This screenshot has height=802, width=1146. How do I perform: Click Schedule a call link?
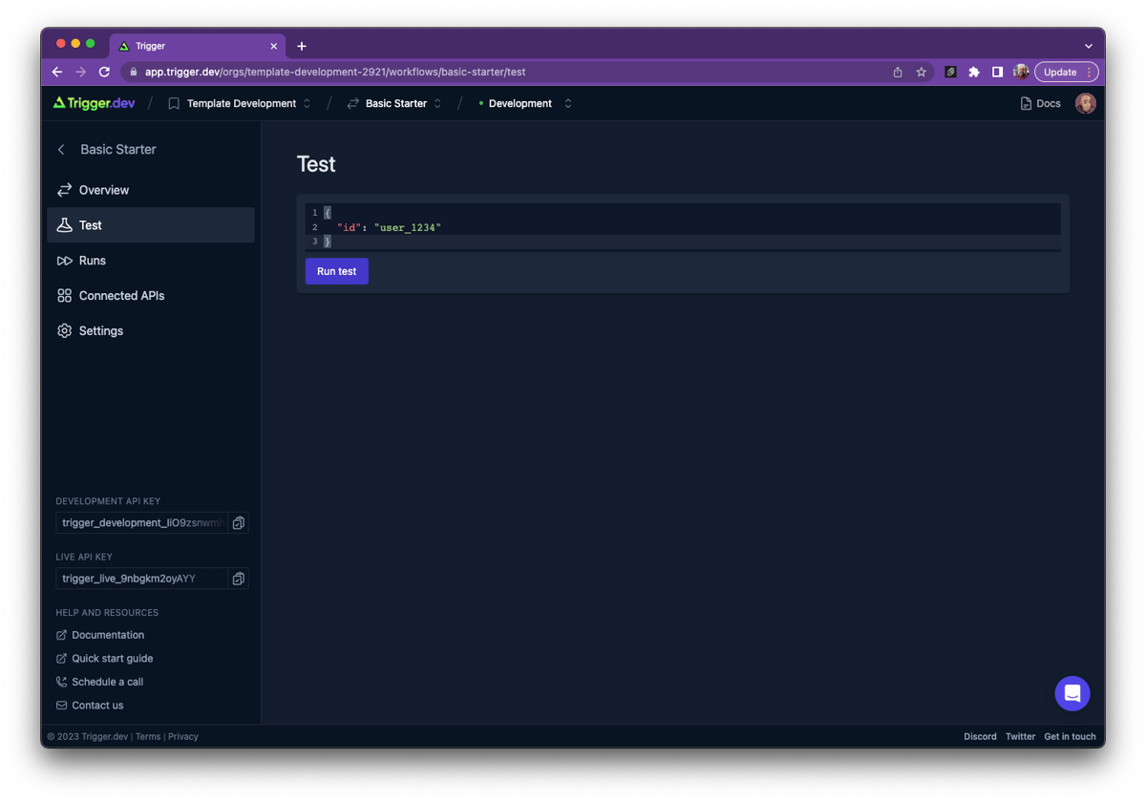coord(99,682)
